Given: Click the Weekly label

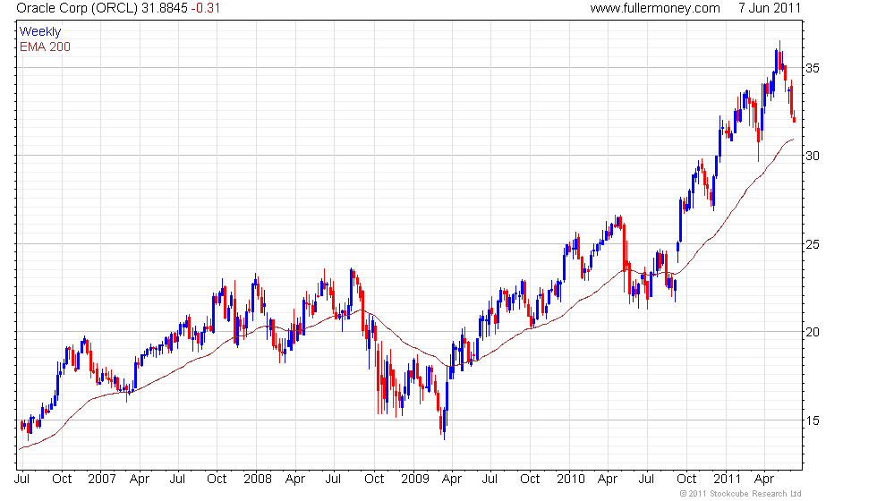Looking at the screenshot, I should coord(39,32).
